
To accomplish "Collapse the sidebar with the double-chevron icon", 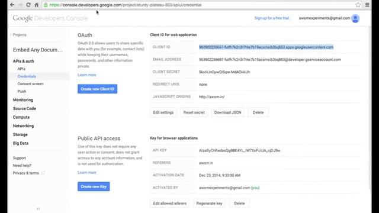I will [x=38, y=209].
